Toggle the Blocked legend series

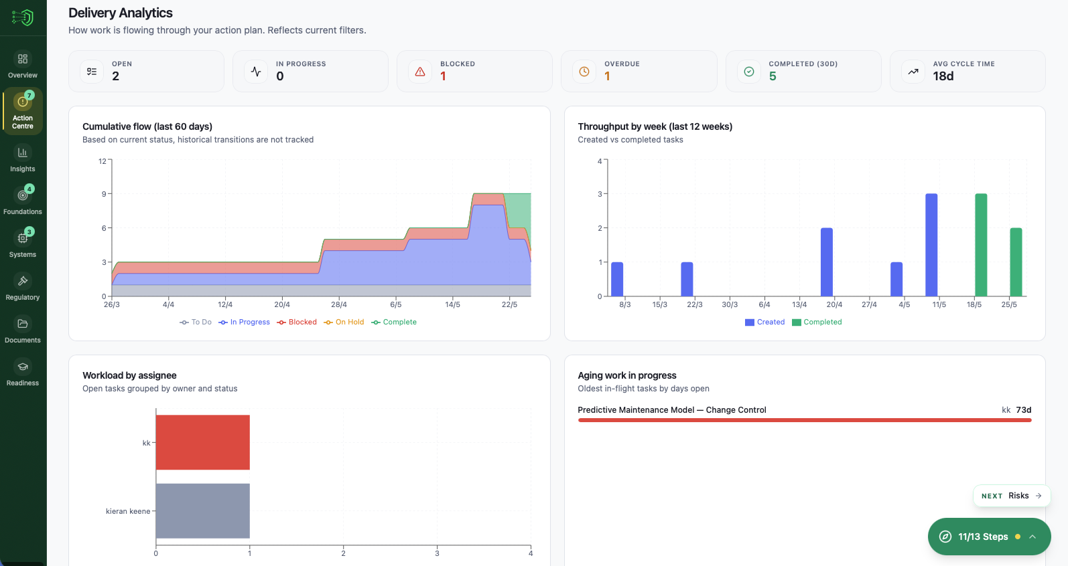(x=297, y=322)
